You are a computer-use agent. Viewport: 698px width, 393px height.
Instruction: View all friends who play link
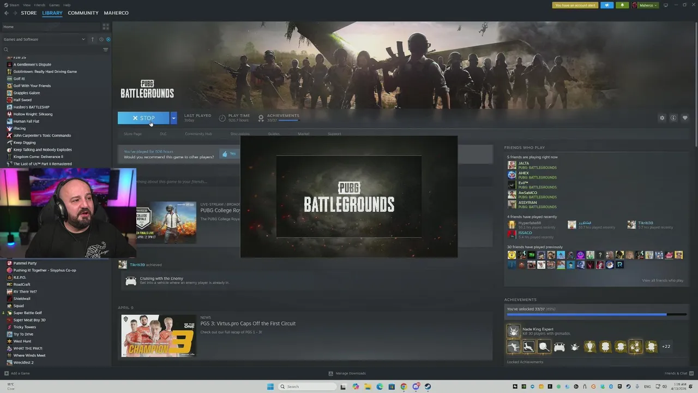click(663, 281)
